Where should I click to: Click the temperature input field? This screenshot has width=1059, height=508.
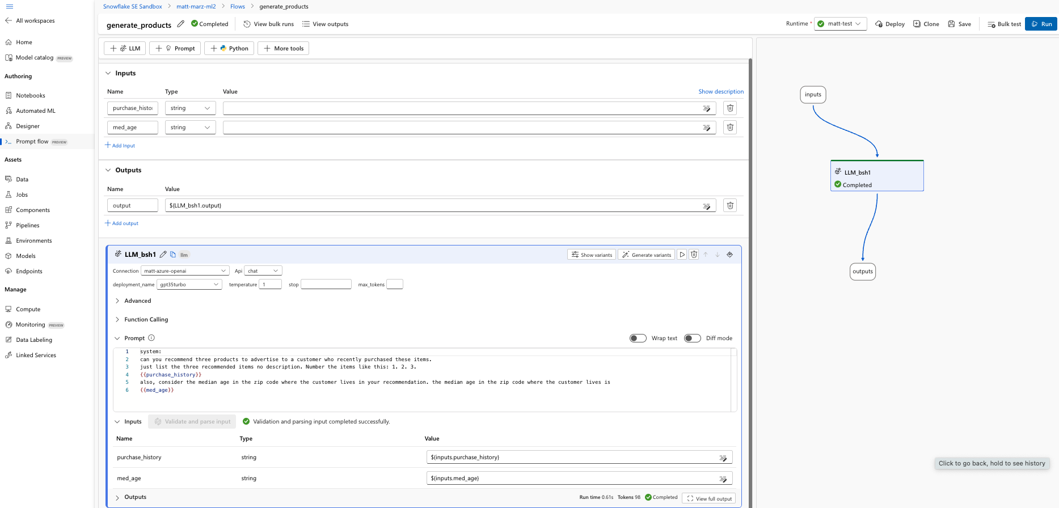pos(271,285)
